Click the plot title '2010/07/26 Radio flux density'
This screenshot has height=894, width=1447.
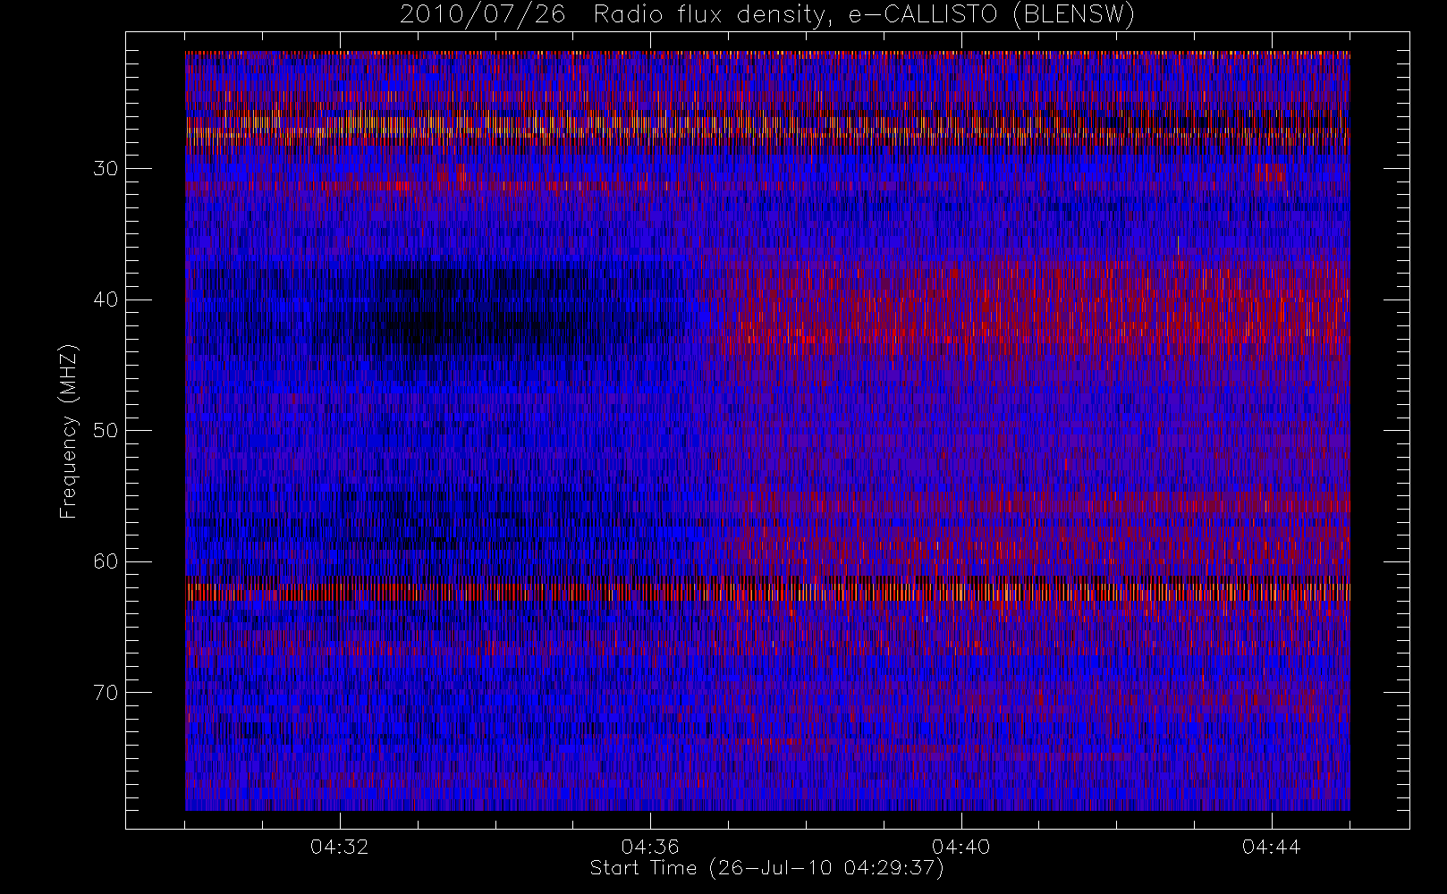(x=766, y=15)
